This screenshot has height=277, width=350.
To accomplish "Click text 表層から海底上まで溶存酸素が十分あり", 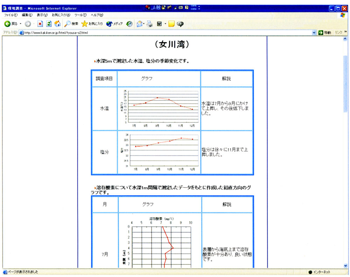I will click(227, 254).
